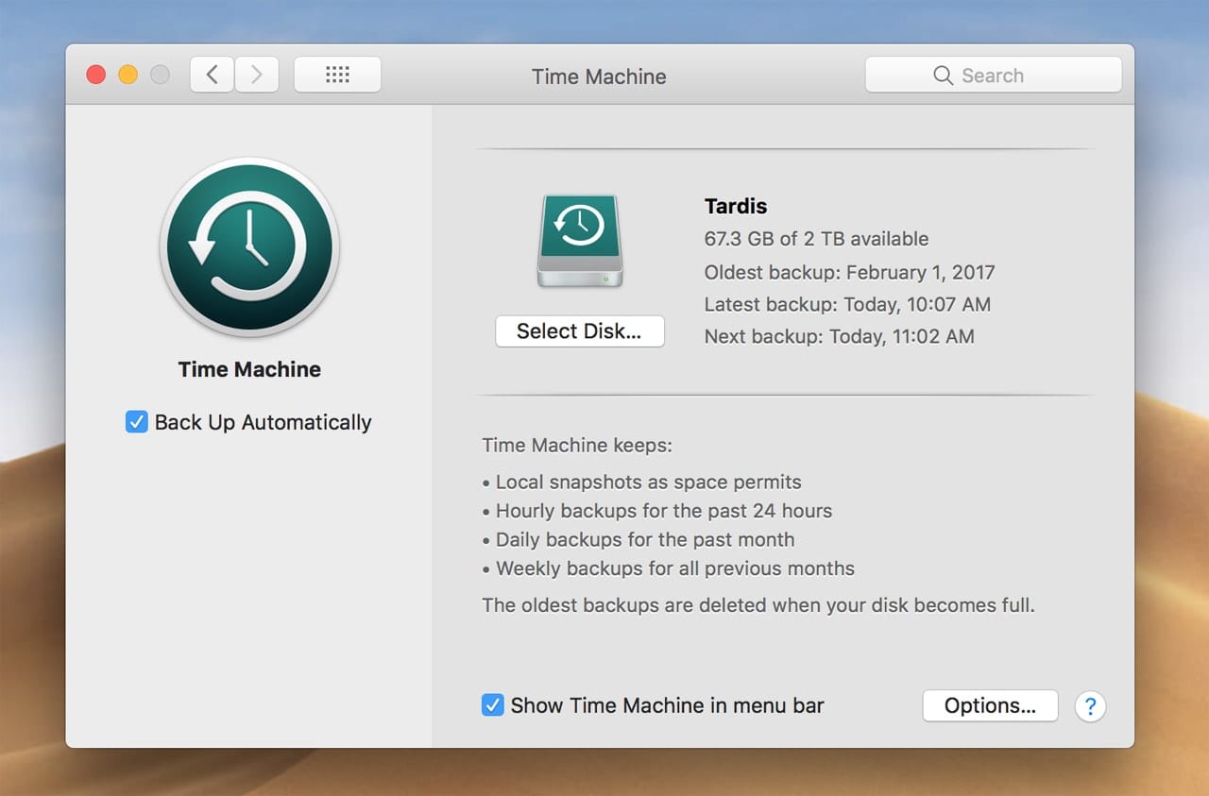Close the Time Machine preferences window
1209x796 pixels.
click(95, 75)
